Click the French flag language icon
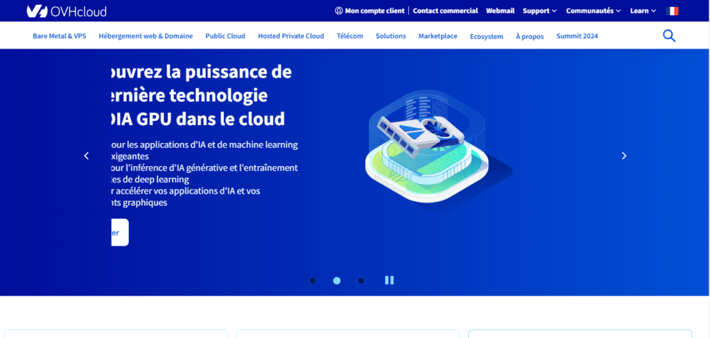Screen dimensions: 710x338 coord(672,11)
